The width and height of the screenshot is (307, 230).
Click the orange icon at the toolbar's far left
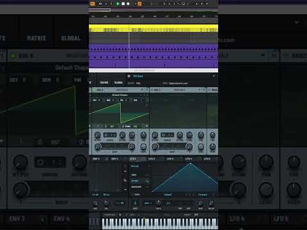coord(92,4)
